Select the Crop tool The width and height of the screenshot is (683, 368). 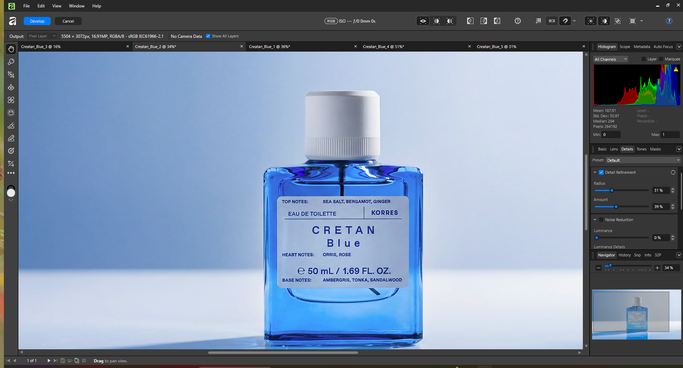11,164
